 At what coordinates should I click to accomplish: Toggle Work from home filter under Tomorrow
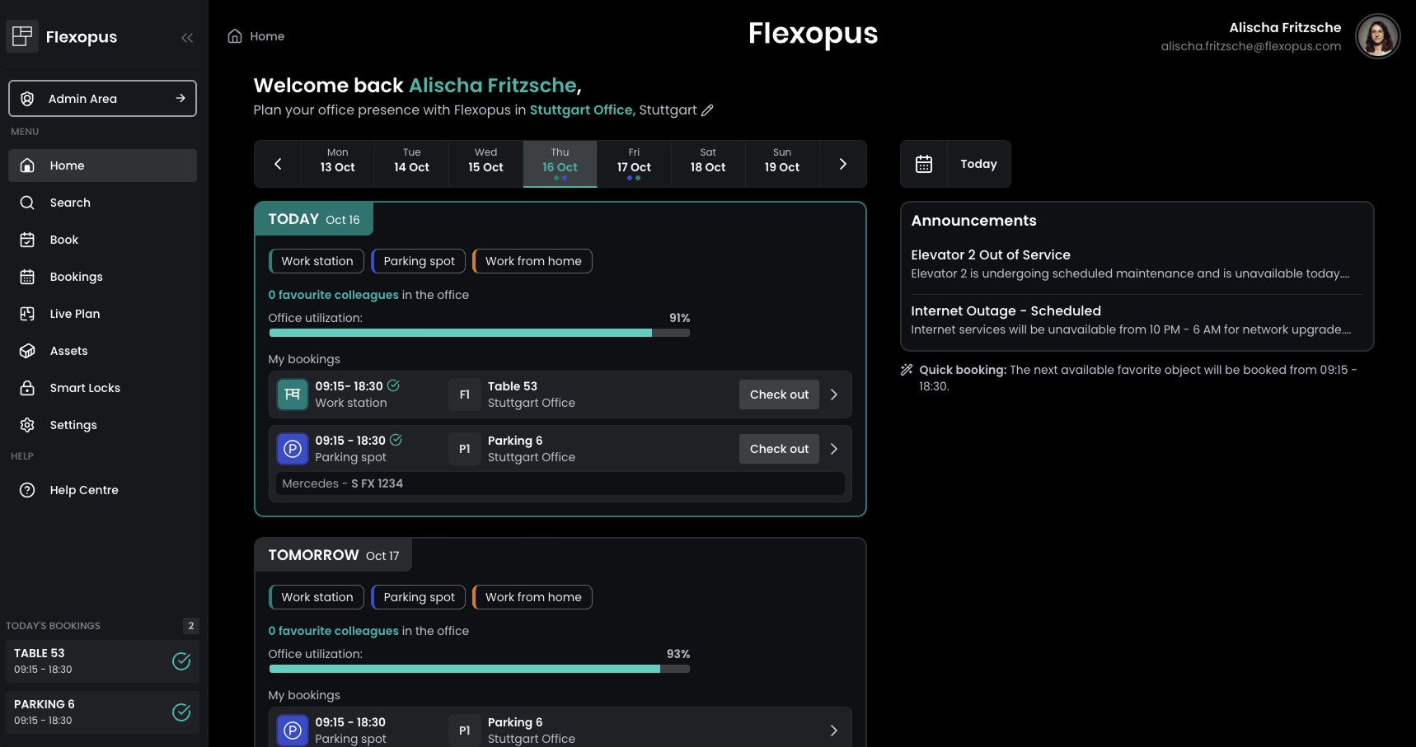532,597
